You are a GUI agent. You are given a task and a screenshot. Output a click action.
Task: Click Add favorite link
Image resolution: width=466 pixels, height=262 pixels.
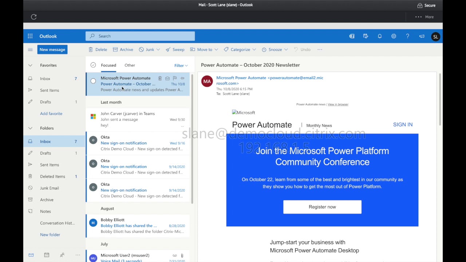click(51, 114)
